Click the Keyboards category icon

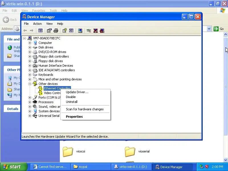click(x=35, y=75)
